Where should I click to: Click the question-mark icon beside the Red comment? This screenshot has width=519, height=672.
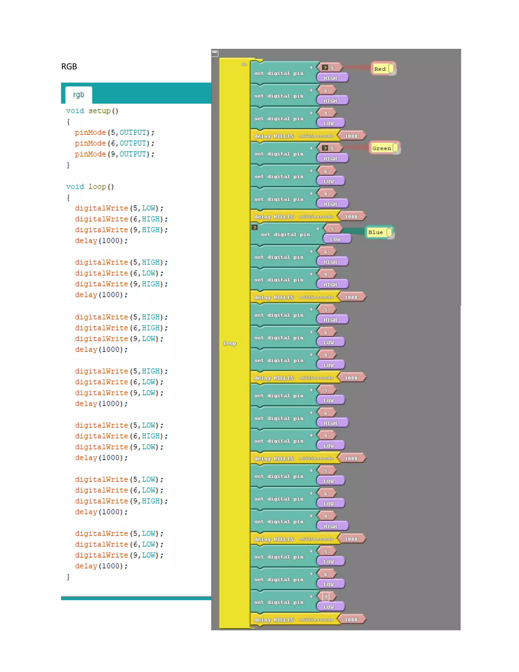[x=325, y=67]
